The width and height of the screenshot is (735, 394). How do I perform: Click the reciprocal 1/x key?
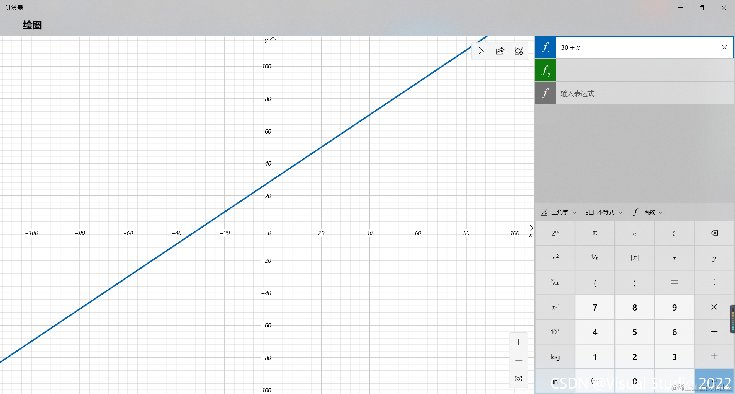[x=595, y=258]
